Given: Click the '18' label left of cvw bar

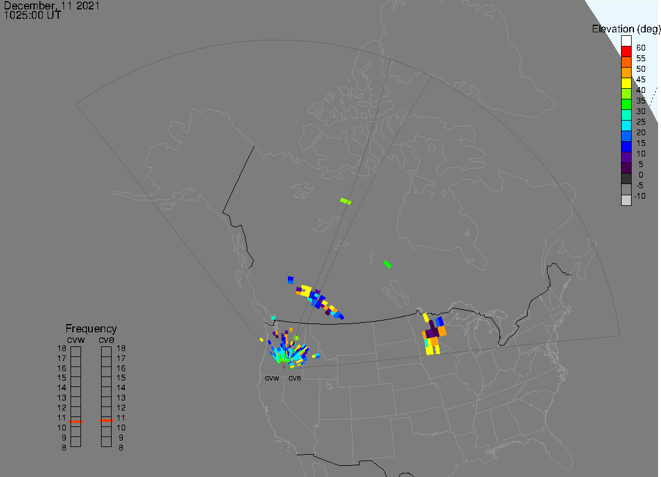Looking at the screenshot, I should pos(62,348).
